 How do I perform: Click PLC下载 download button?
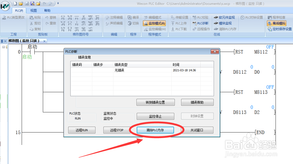tap(179, 29)
